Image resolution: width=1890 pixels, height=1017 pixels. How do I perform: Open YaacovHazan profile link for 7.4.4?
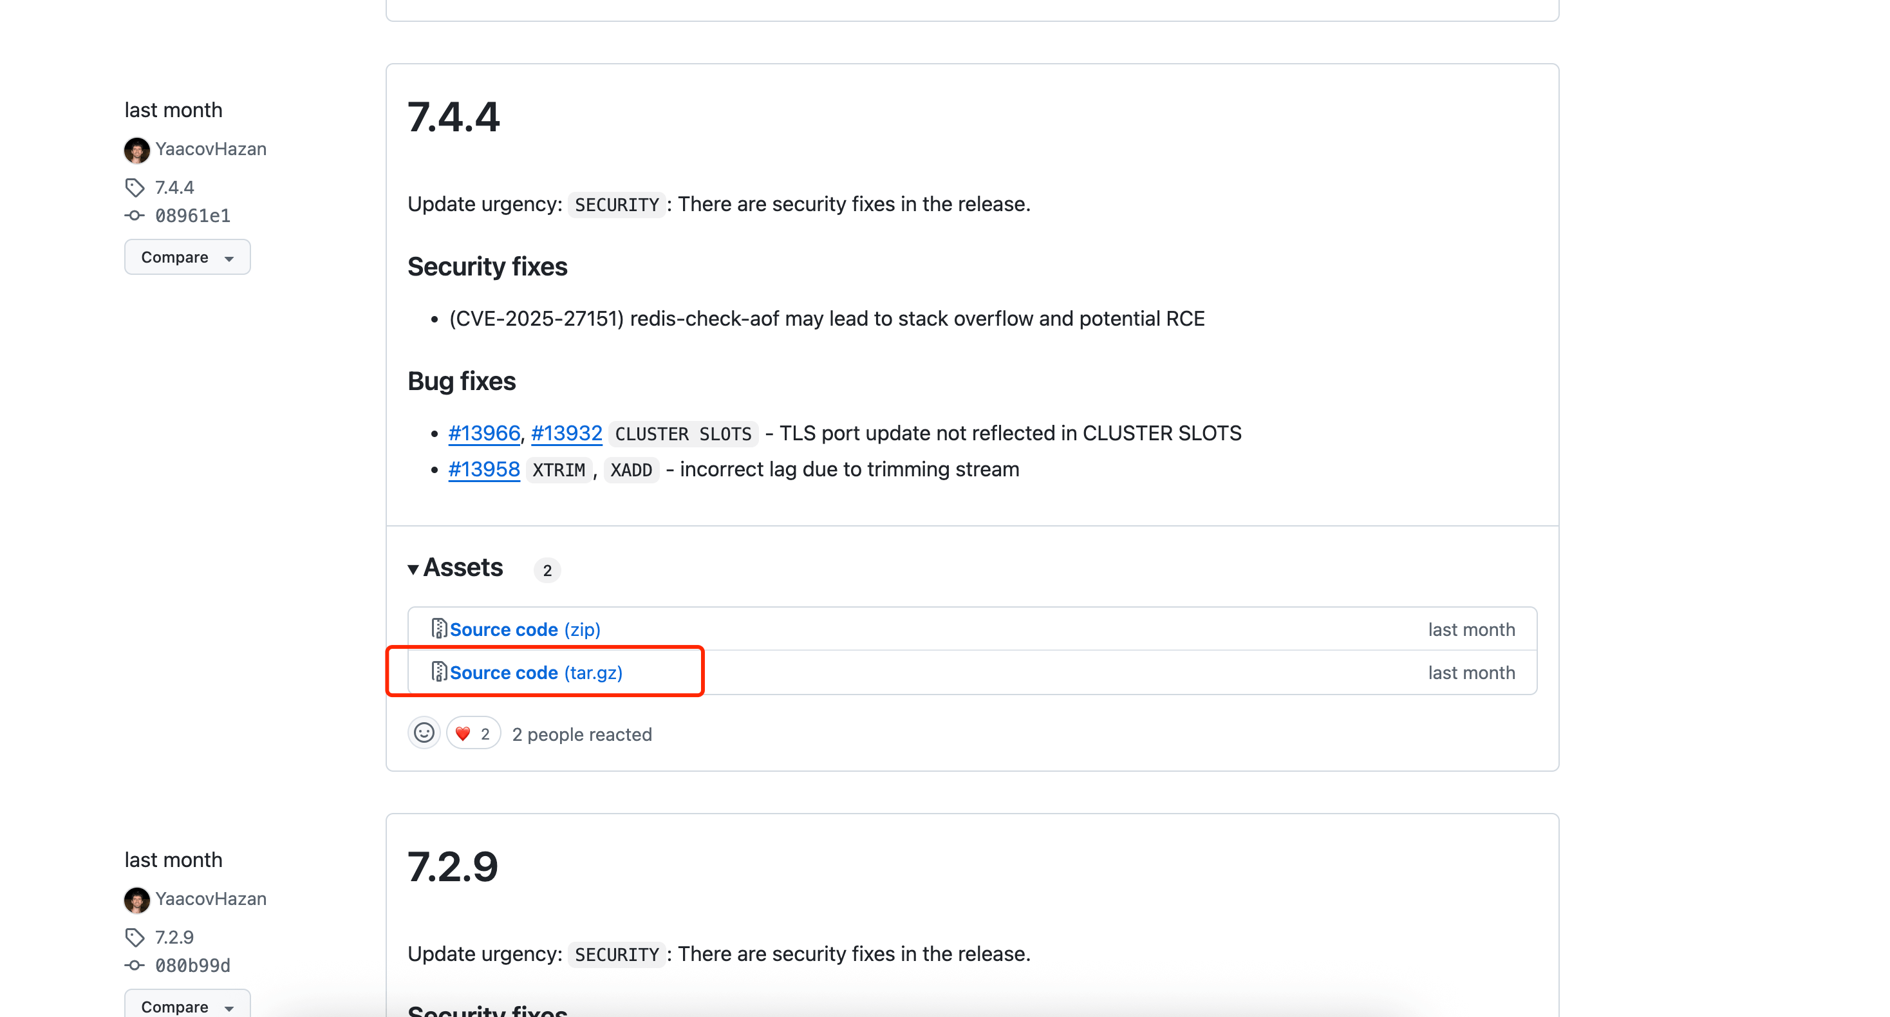[x=211, y=150]
